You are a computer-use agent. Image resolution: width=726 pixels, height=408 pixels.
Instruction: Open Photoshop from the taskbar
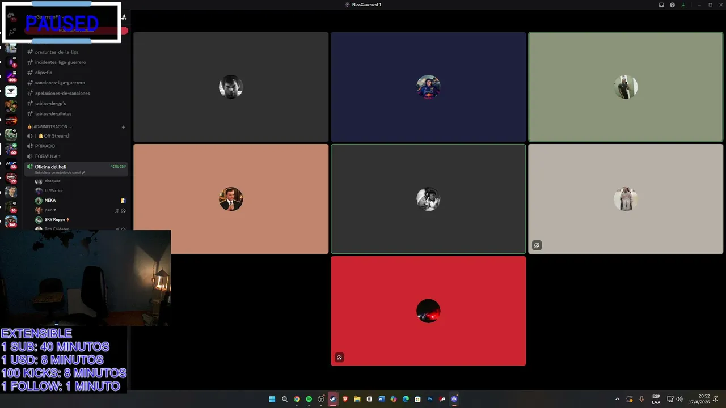point(430,399)
